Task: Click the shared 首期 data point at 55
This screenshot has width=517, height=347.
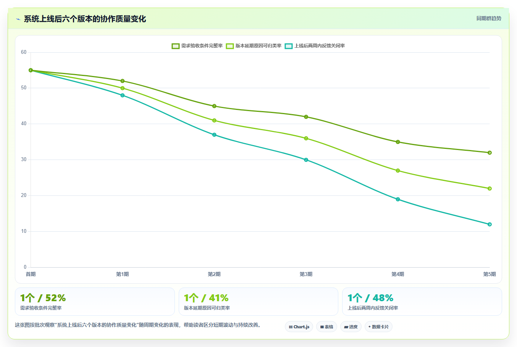Action: (x=31, y=70)
